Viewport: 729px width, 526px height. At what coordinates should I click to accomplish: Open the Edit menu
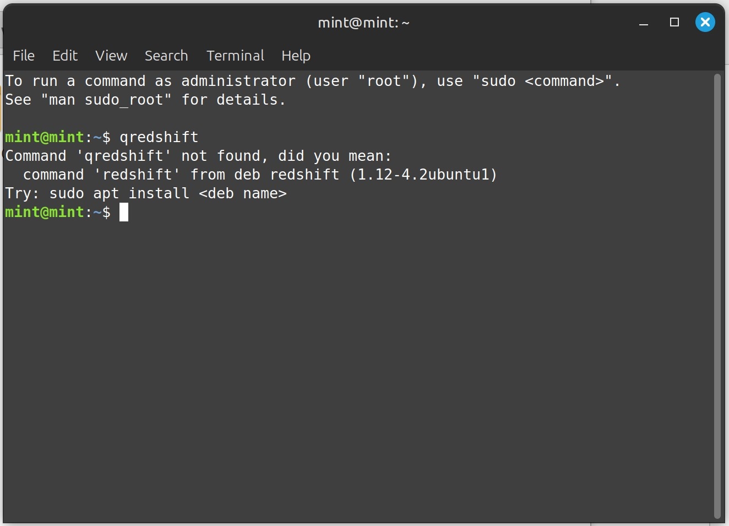tap(65, 56)
